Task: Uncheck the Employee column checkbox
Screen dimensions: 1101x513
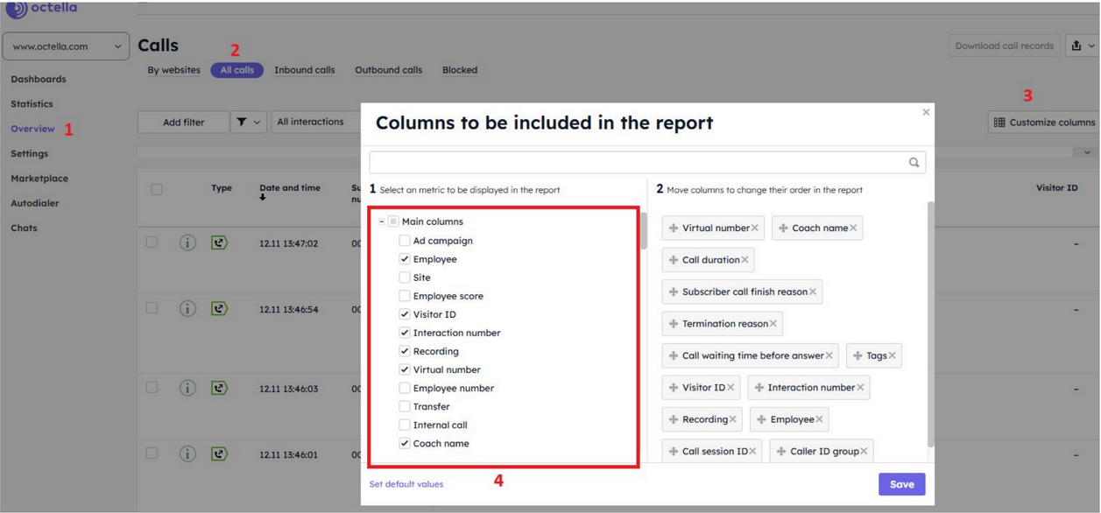Action: pyautogui.click(x=405, y=259)
